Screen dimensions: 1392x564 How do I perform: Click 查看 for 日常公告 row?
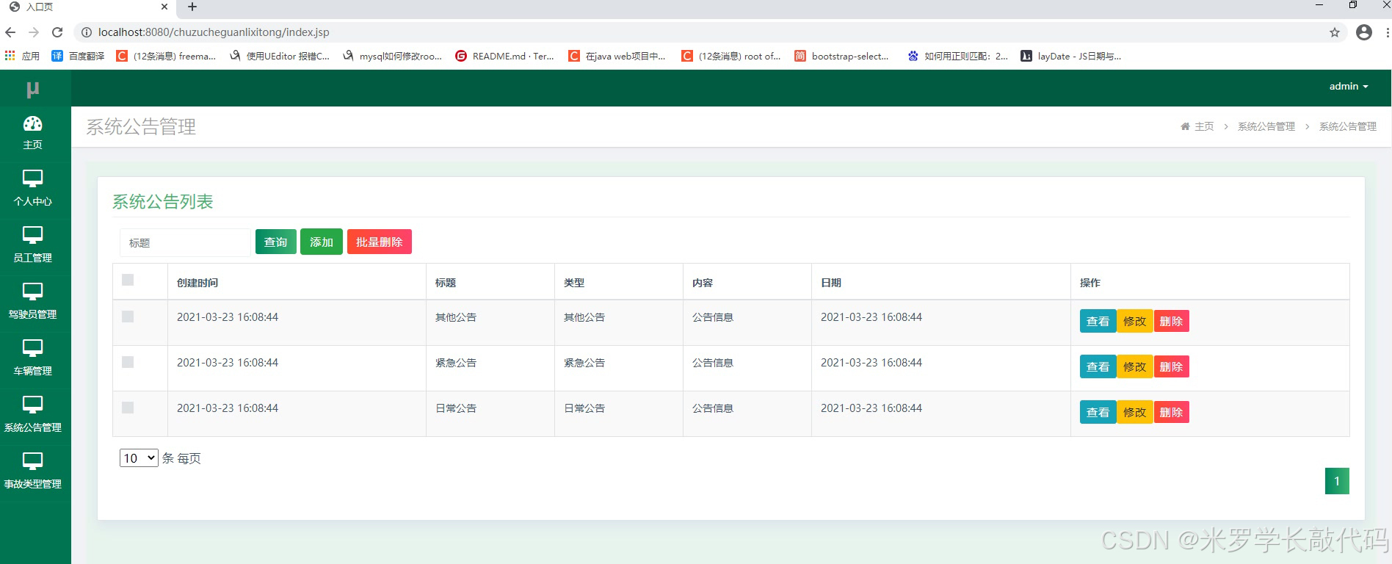(x=1098, y=412)
